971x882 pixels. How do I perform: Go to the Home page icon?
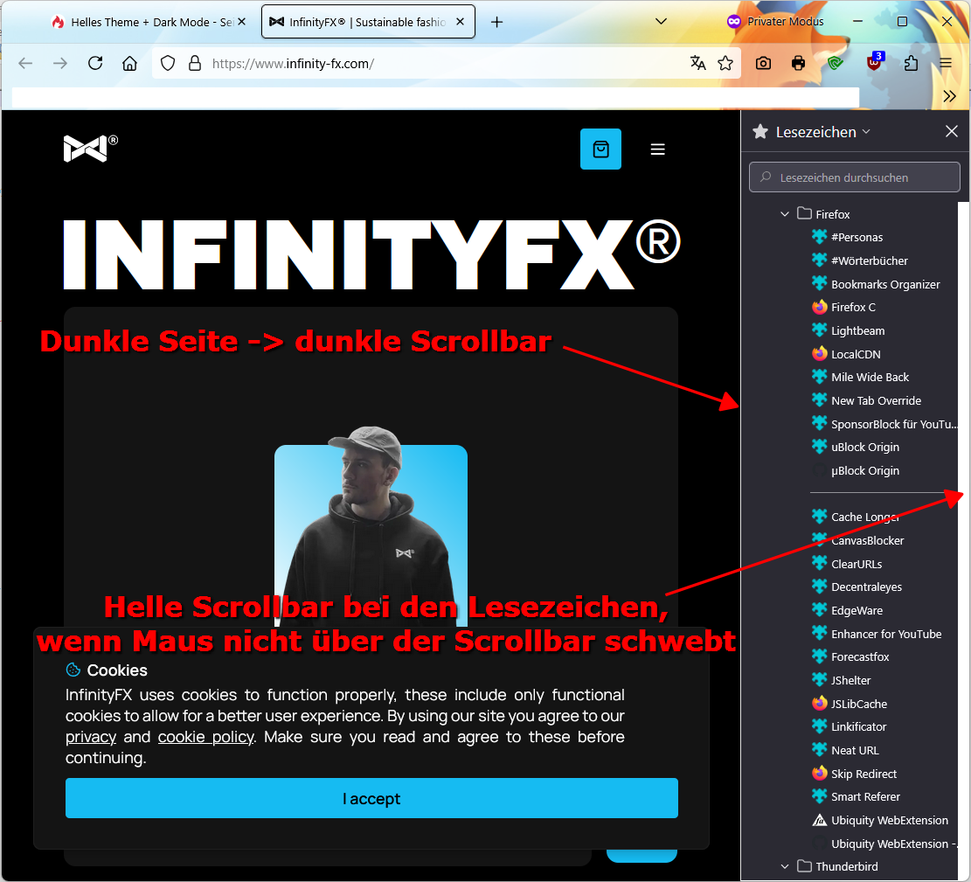tap(129, 63)
